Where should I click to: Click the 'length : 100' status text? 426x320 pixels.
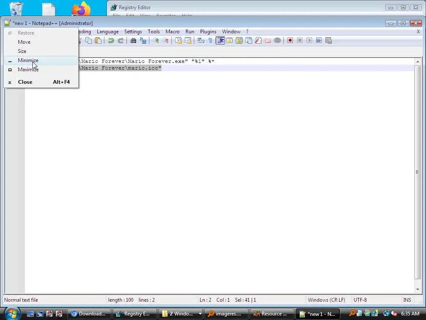tap(121, 300)
